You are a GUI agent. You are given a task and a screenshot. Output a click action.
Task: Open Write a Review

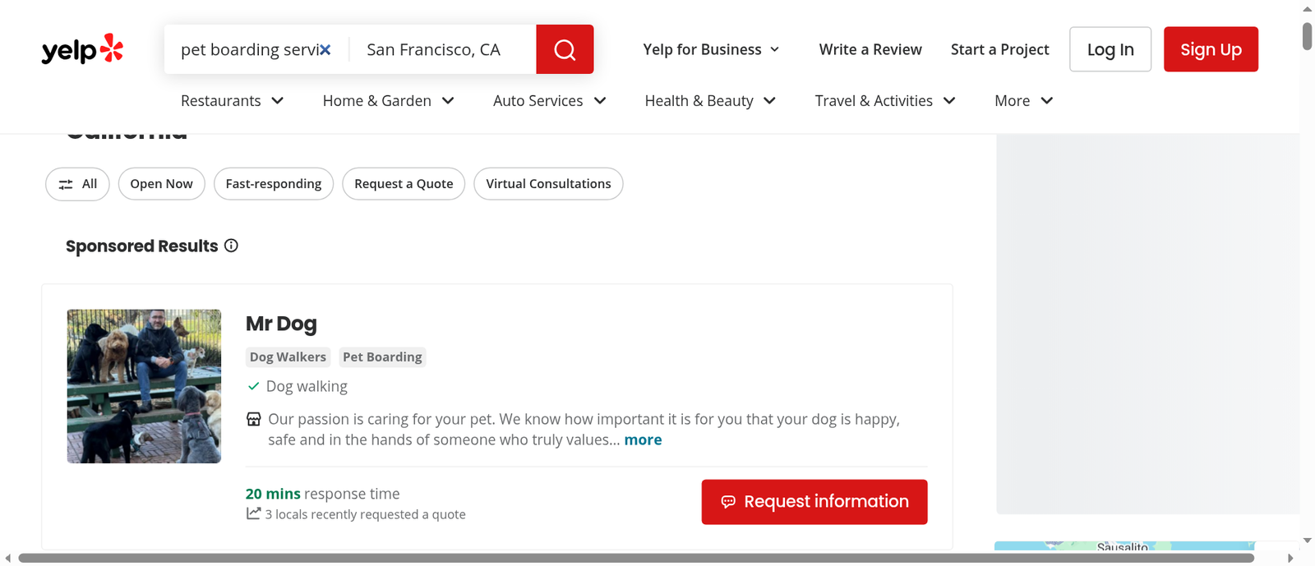(870, 49)
